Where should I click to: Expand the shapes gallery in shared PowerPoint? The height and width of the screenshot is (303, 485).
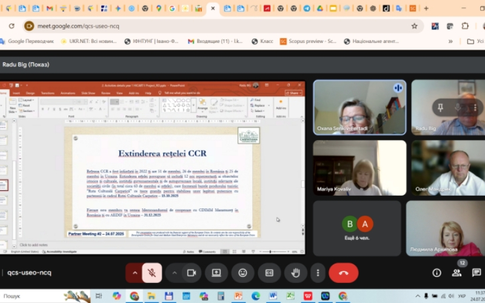click(x=193, y=105)
